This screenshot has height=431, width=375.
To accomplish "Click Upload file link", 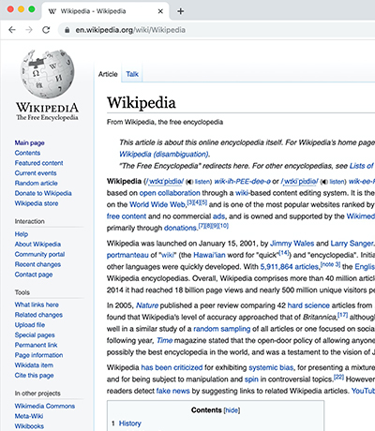I will 30,325.
